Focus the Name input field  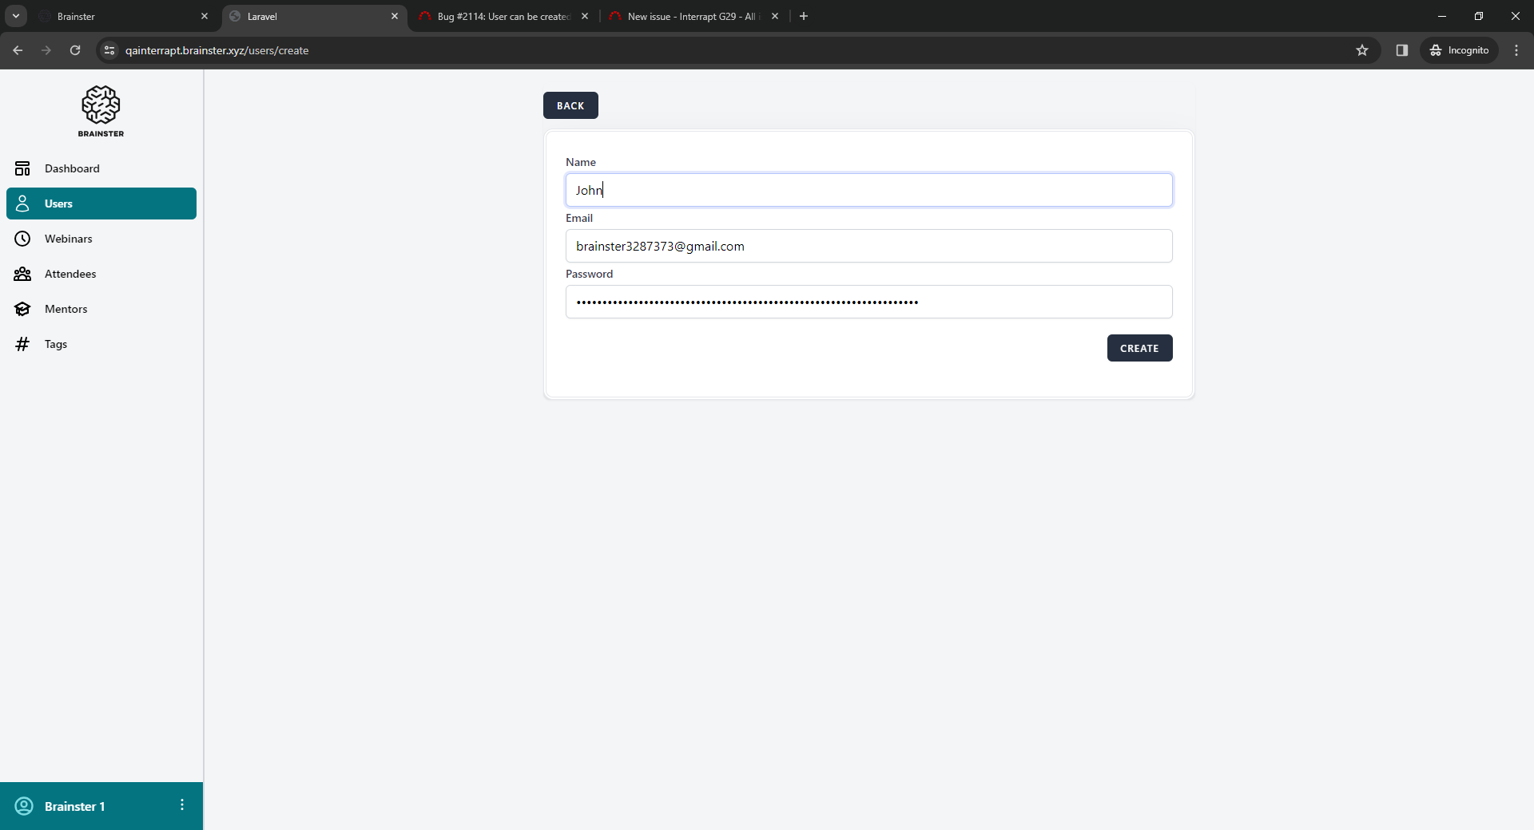click(x=868, y=190)
